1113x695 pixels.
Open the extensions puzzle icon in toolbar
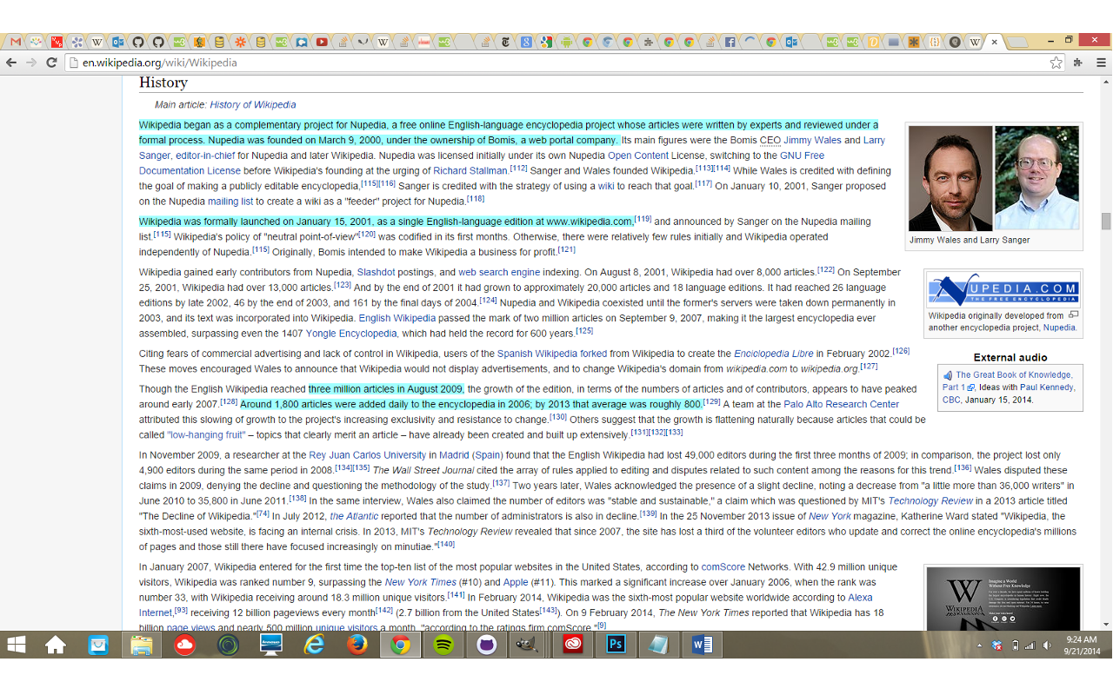pyautogui.click(x=1078, y=63)
